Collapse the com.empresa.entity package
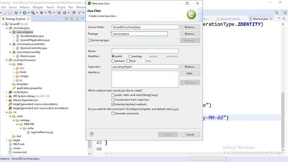Screen dimensions: 288x162 click(x=10, y=52)
